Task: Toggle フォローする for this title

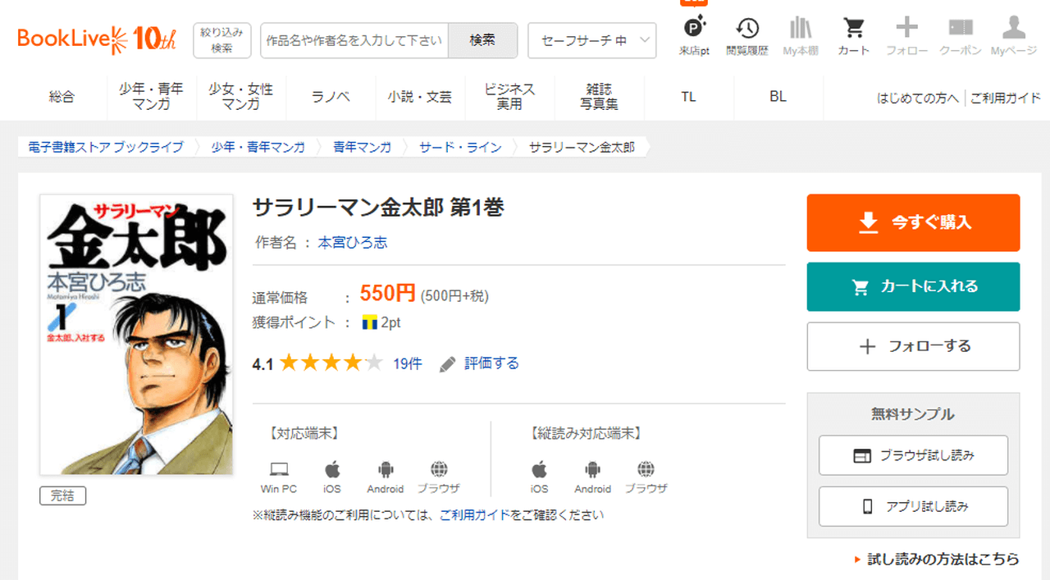Action: tap(913, 346)
